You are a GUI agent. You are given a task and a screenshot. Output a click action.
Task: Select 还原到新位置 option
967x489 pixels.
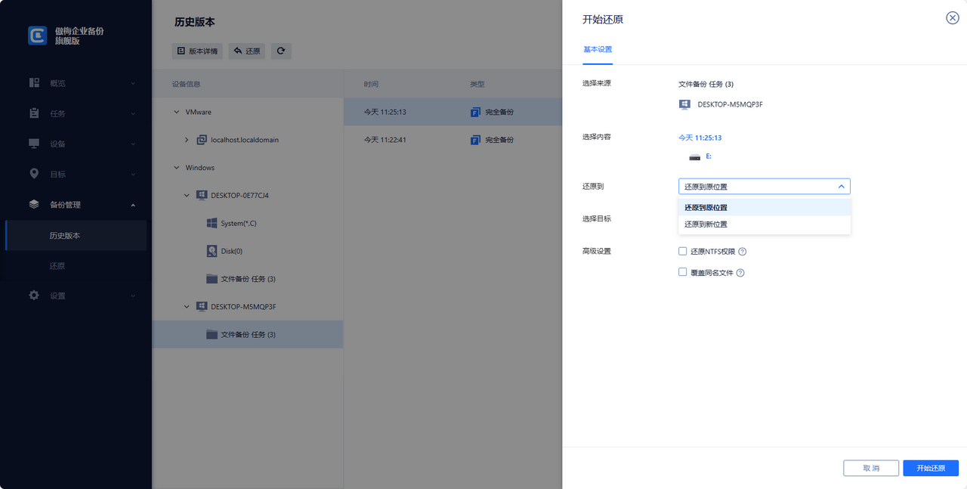(765, 224)
